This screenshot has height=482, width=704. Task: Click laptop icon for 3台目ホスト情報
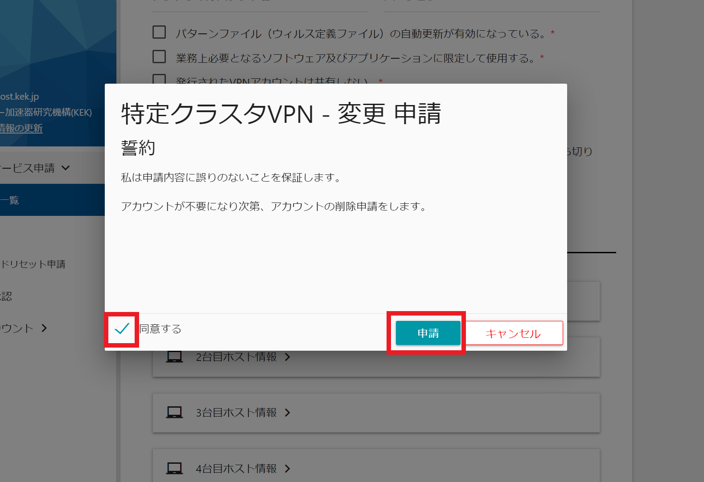(x=174, y=413)
